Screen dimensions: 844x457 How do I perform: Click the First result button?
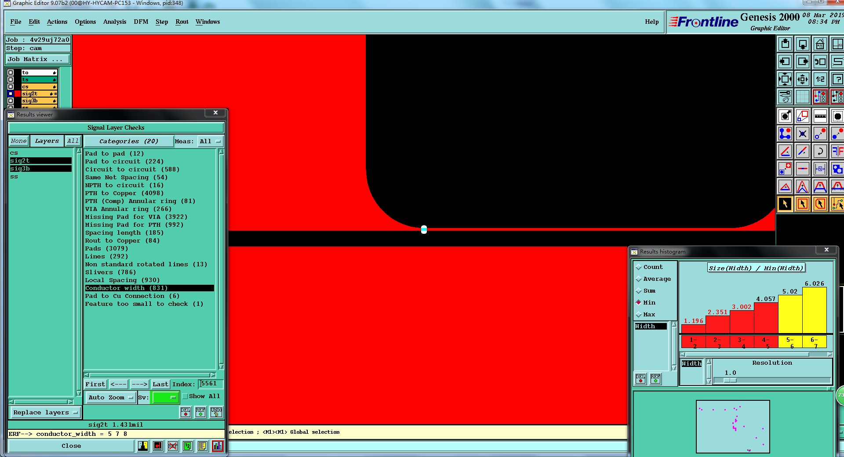click(x=95, y=384)
